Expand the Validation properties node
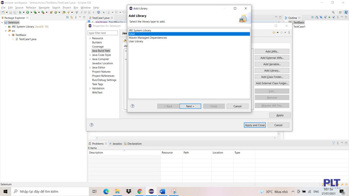 (90, 89)
